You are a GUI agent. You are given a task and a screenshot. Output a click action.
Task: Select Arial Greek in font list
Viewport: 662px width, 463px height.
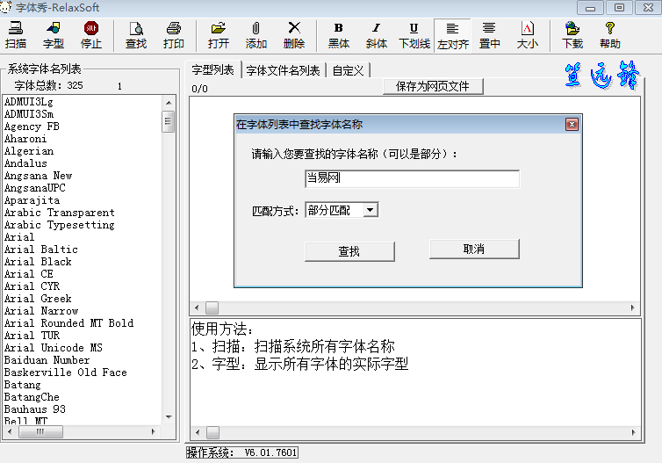tap(38, 298)
